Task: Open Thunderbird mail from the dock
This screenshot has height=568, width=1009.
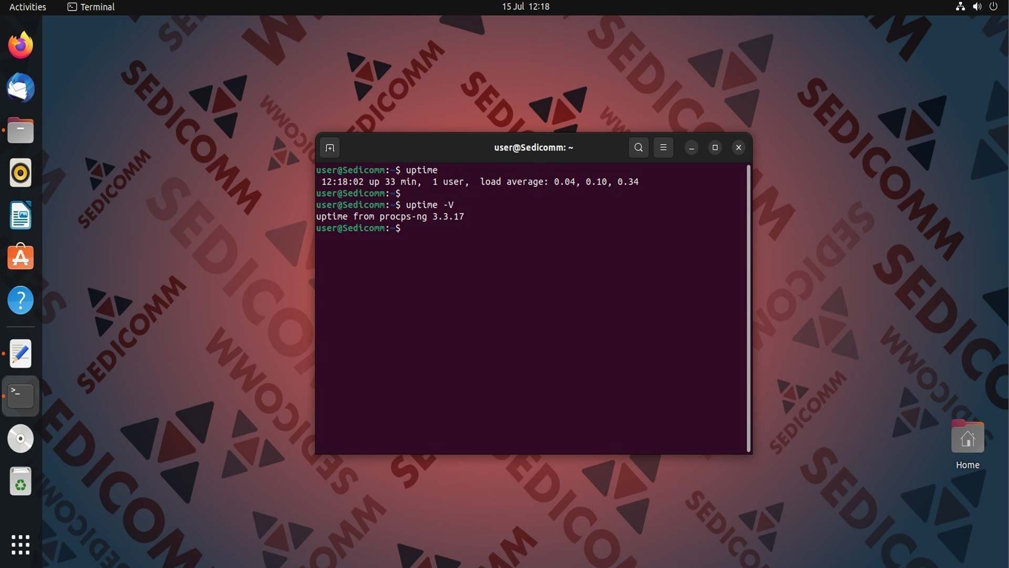Action: click(x=20, y=88)
